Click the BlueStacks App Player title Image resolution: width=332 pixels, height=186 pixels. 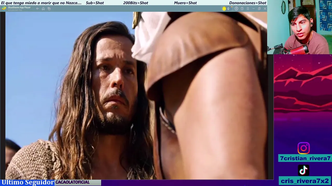[x=19, y=7]
